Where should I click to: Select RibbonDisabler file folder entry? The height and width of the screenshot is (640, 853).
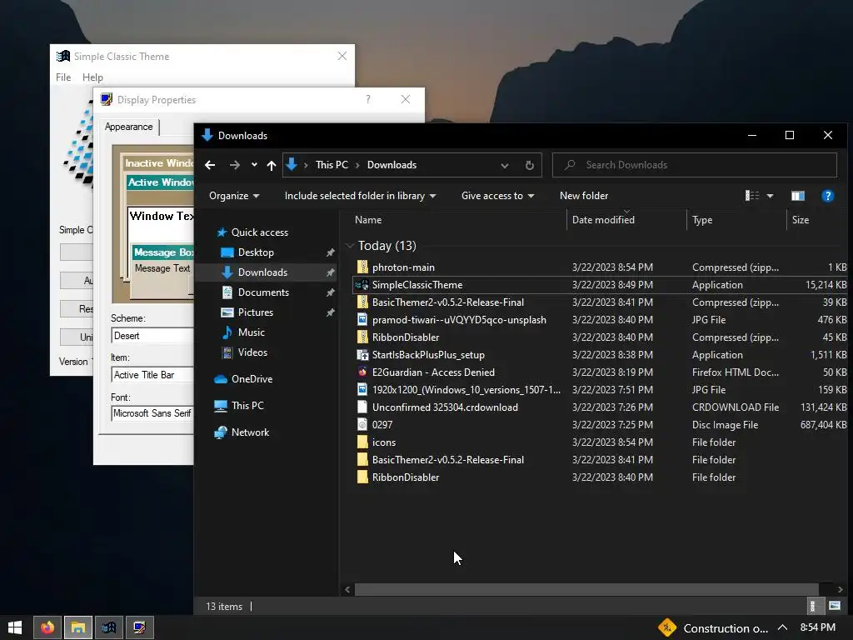406,477
